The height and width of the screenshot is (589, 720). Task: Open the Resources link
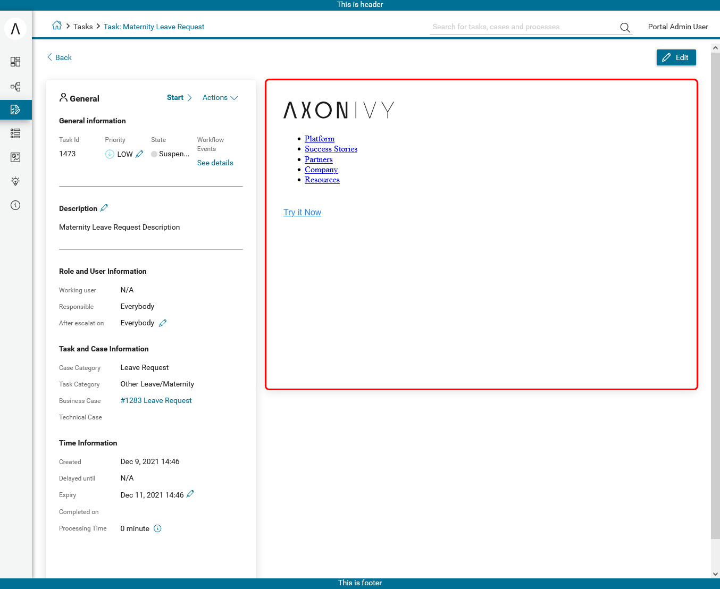(x=322, y=180)
